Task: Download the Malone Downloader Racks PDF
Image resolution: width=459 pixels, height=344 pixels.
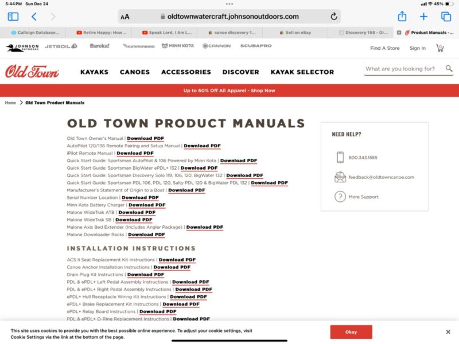Action: 146,234
